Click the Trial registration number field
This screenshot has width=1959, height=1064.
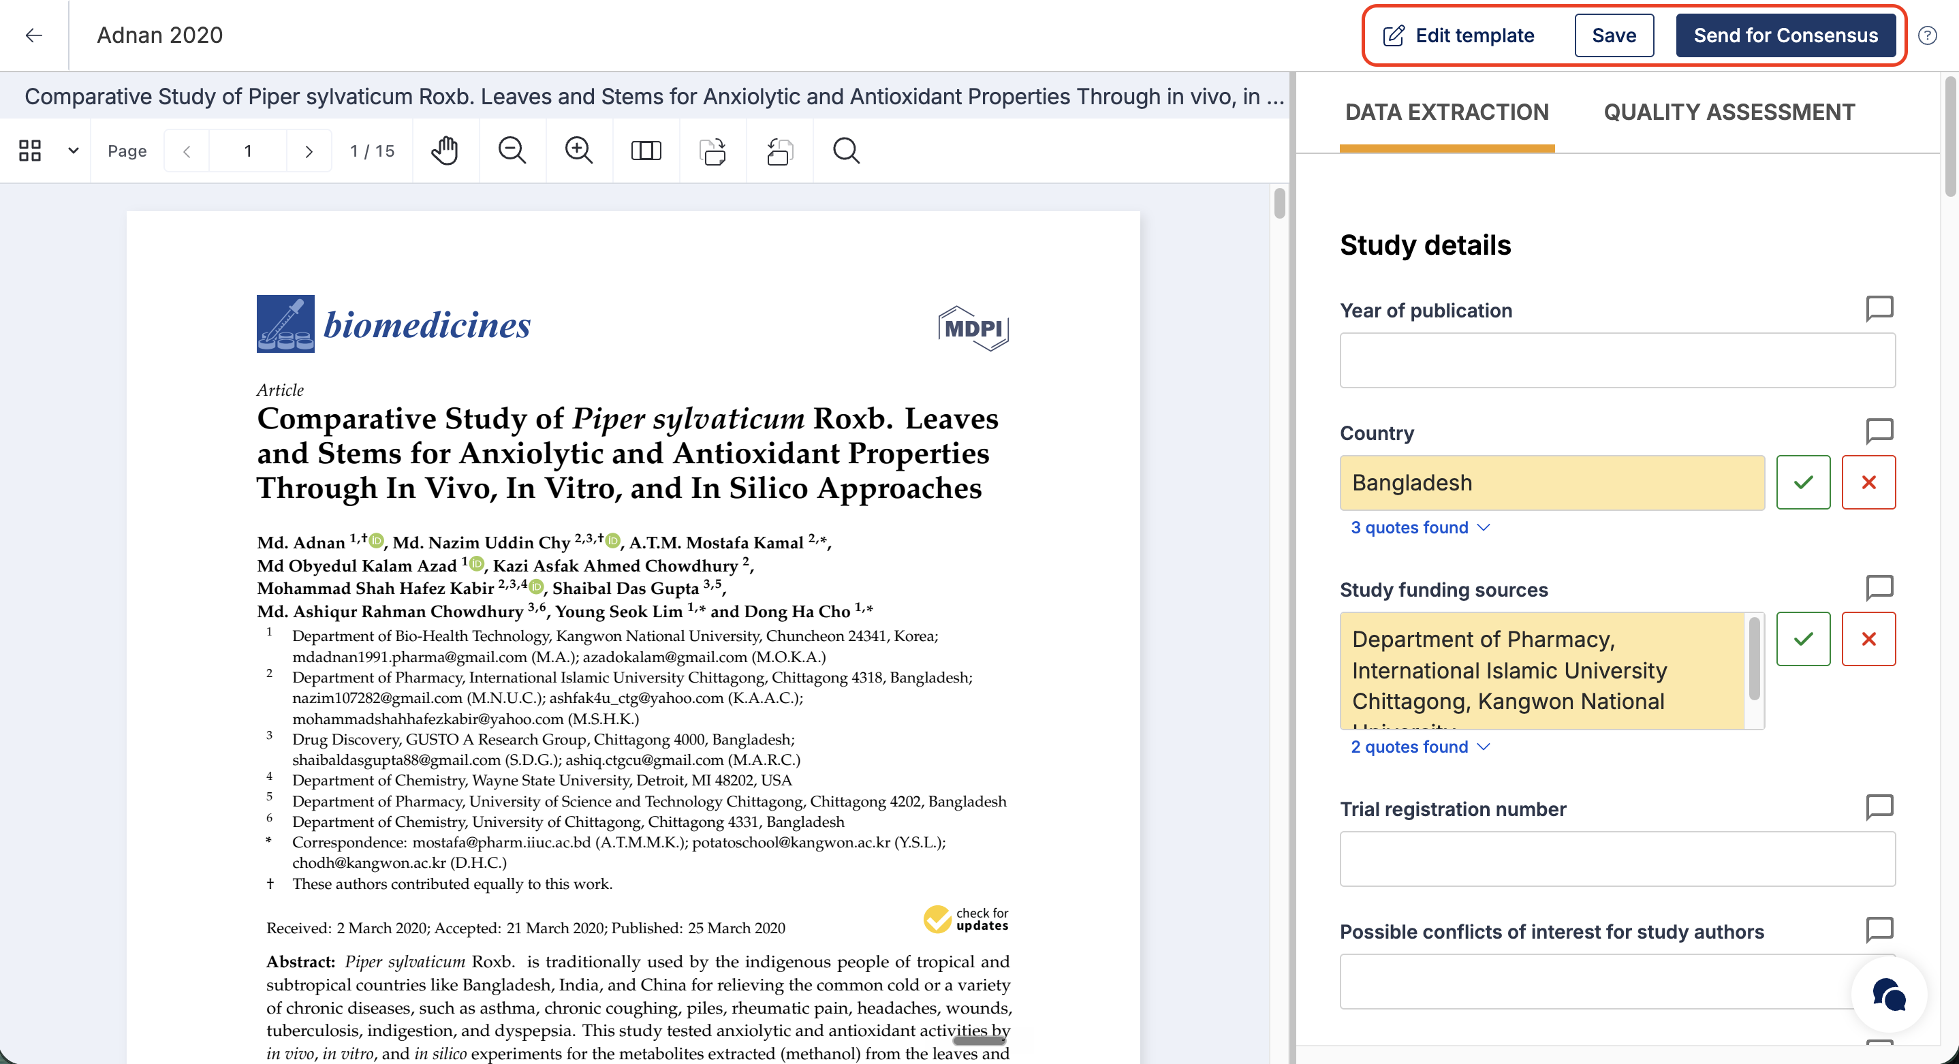pos(1617,859)
